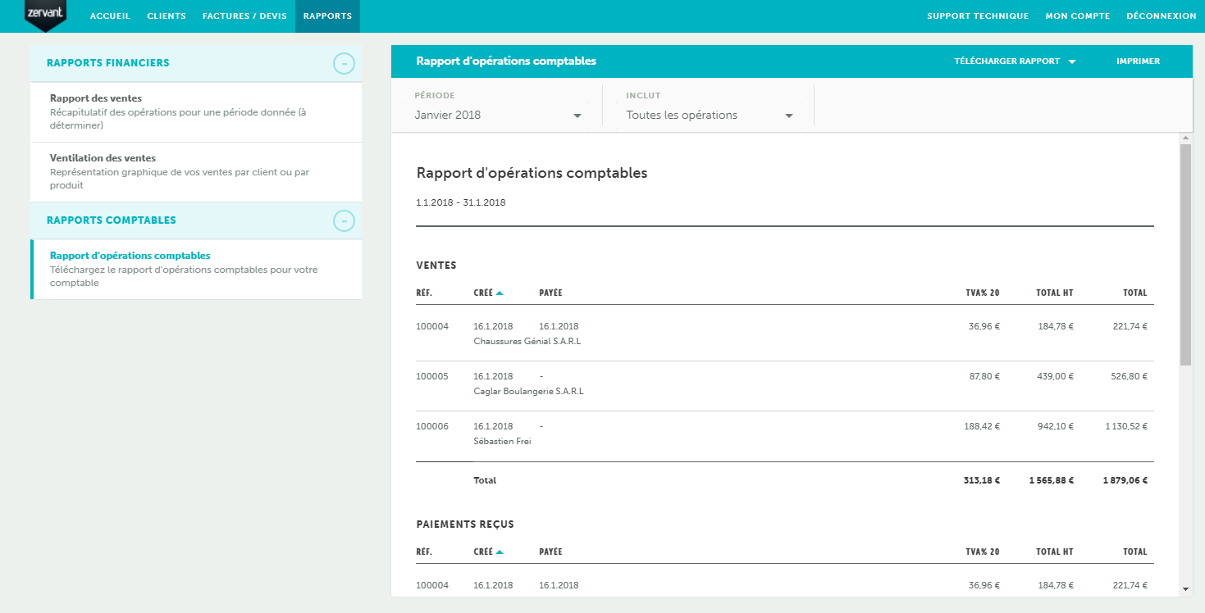Click Déconnexion to log out

click(1162, 16)
